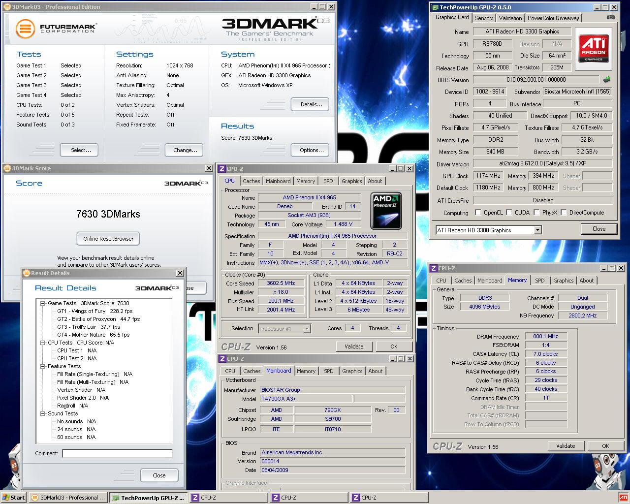Open the Sensors tab in GPU-Z

pyautogui.click(x=483, y=18)
